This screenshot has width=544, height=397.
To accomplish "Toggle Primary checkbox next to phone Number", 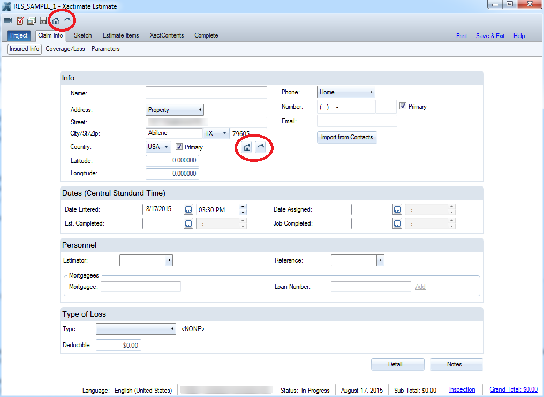I will tap(403, 106).
